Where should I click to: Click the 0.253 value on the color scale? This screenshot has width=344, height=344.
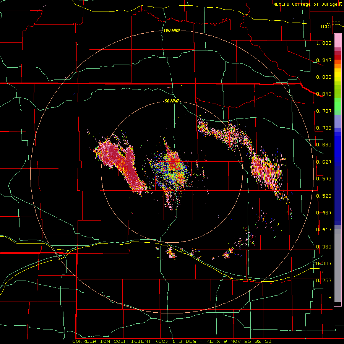324,281
